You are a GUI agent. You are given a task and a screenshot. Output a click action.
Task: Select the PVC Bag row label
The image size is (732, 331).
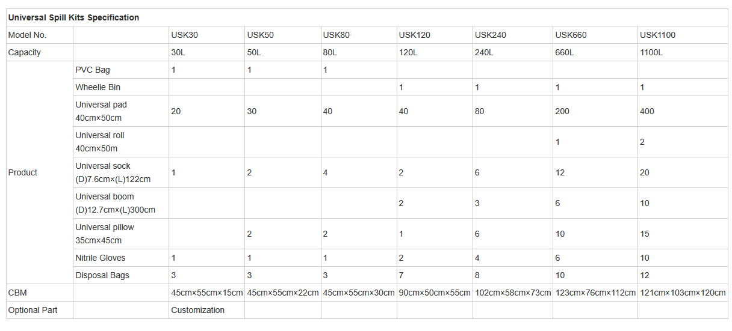tap(93, 70)
